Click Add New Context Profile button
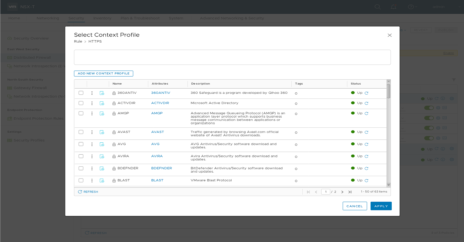 pyautogui.click(x=104, y=74)
